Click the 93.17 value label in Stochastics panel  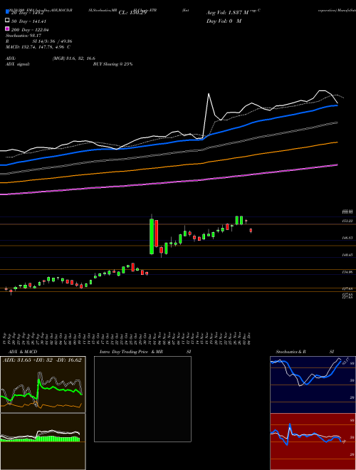pyautogui.click(x=345, y=360)
